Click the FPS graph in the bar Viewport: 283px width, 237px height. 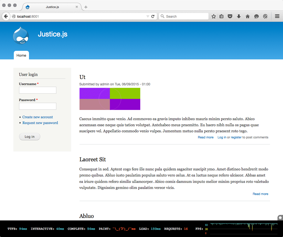coord(244,228)
